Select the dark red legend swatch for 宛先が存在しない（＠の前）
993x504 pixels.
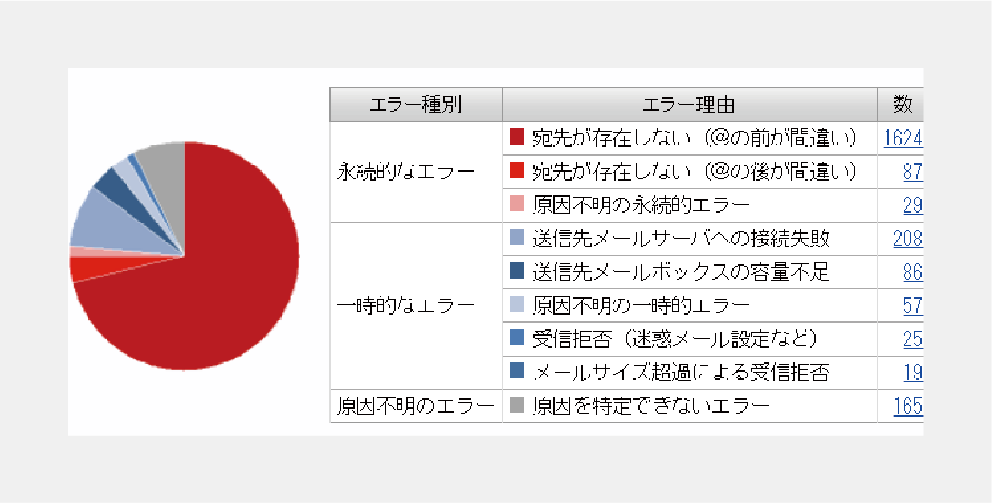point(517,137)
